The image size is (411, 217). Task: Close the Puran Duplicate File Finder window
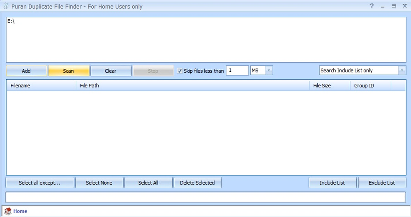[405, 6]
